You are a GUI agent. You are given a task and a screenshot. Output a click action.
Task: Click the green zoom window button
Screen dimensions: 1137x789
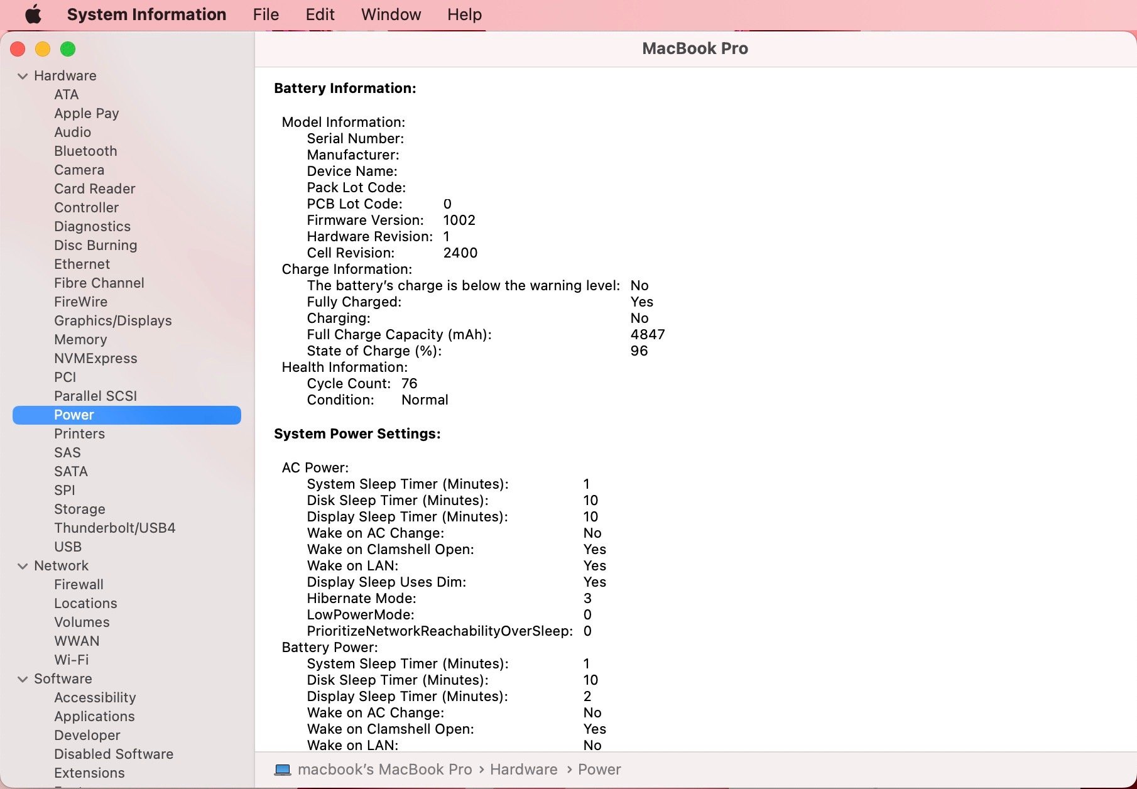coord(68,49)
